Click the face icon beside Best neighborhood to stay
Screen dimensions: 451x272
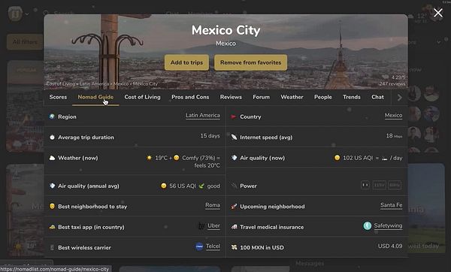pos(52,207)
